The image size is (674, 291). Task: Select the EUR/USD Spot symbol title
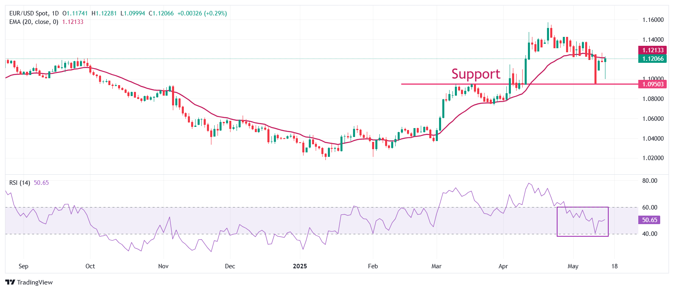coord(34,13)
